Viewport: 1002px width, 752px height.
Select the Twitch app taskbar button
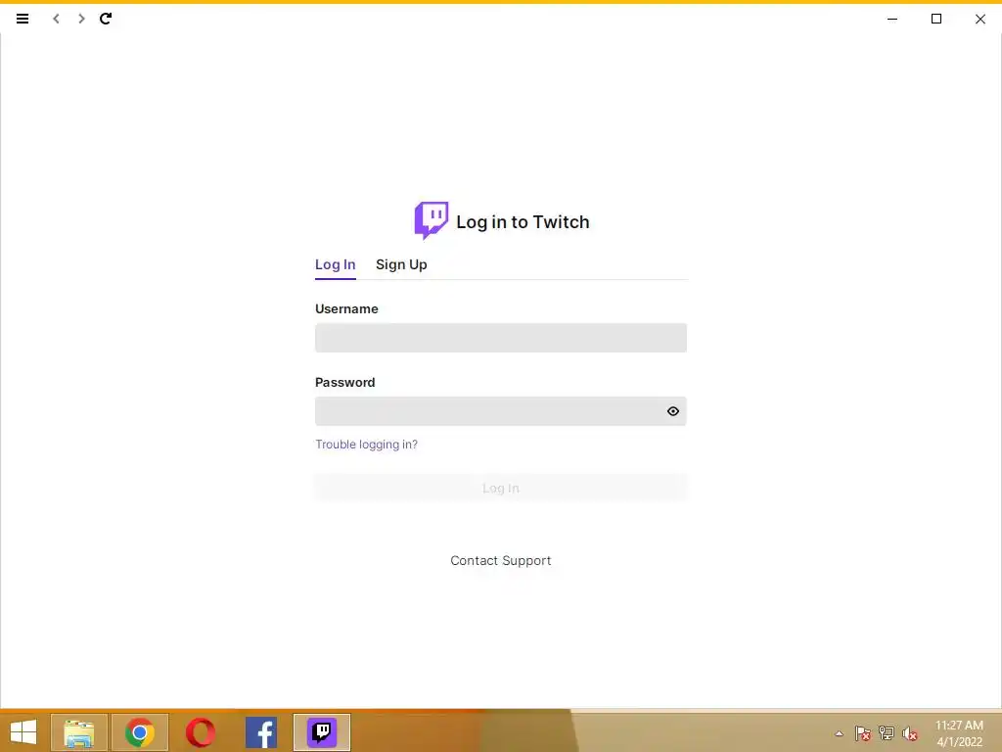coord(322,732)
